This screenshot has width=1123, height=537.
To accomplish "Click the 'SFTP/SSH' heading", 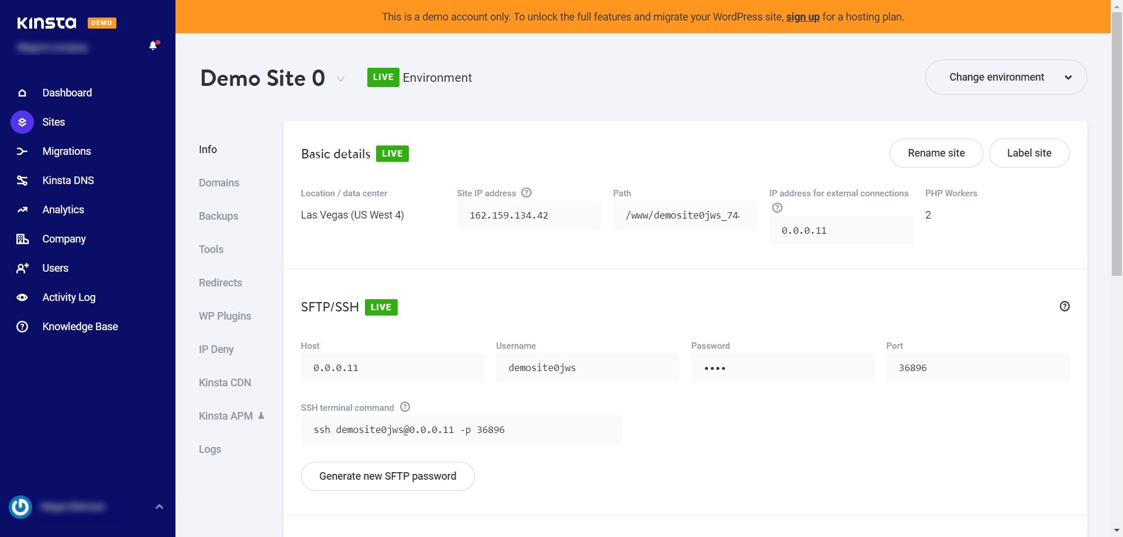I will pos(330,307).
